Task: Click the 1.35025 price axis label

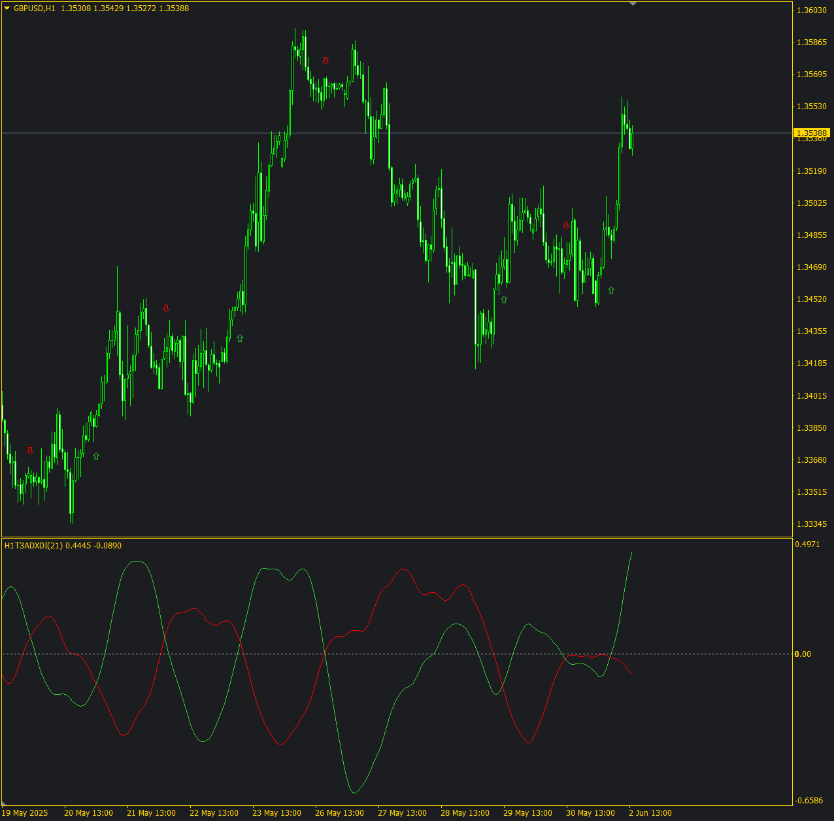Action: [811, 203]
